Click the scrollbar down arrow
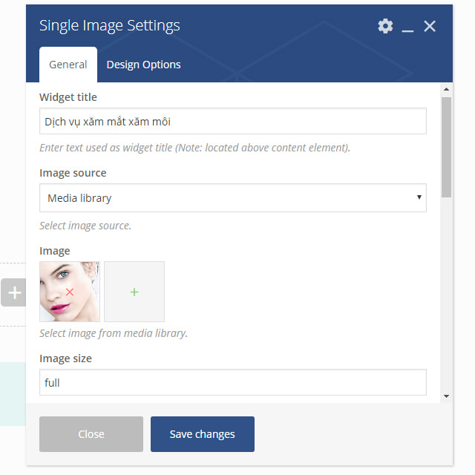Screen dimensions: 475x475 (446, 396)
